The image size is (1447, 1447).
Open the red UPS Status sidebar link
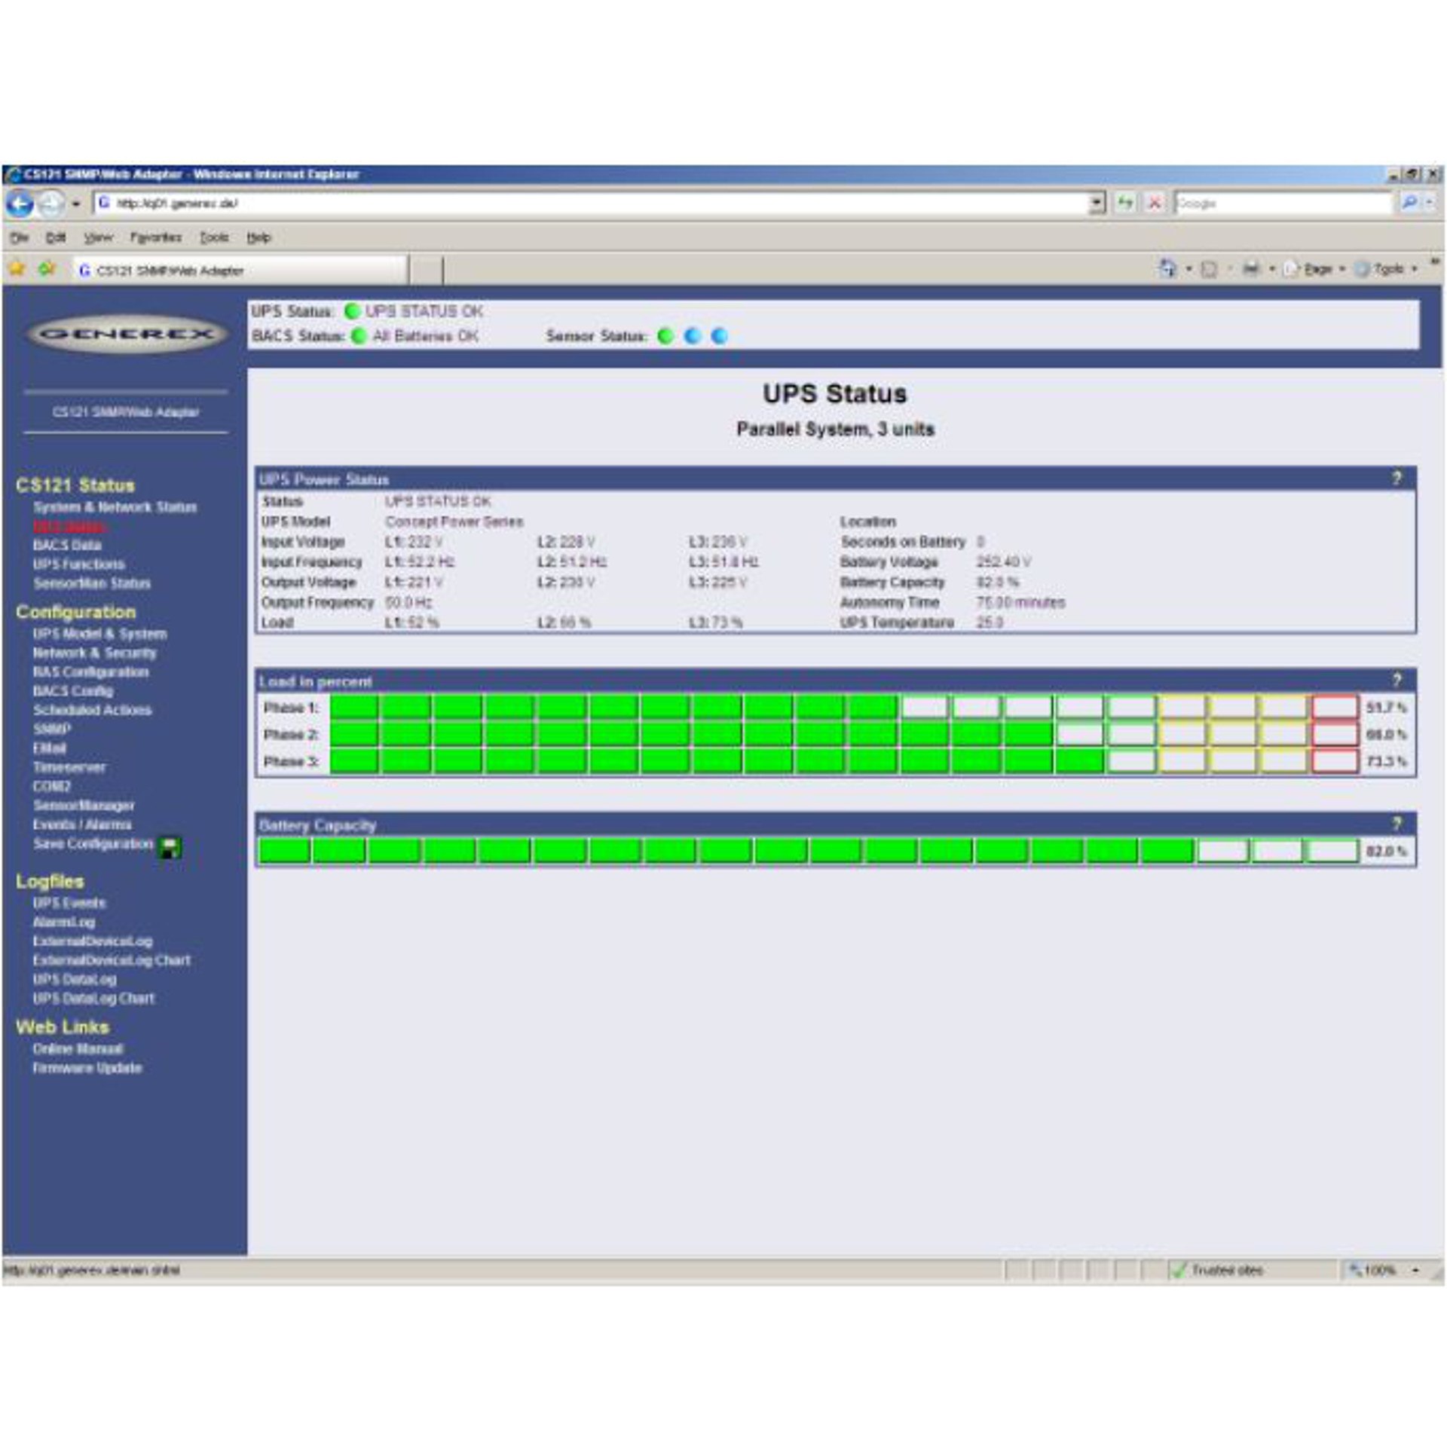[x=69, y=526]
